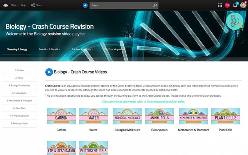Image resolution: width=248 pixels, height=155 pixels.
Task: Switch to The Four Kingdoms II tab
Action: [115, 50]
